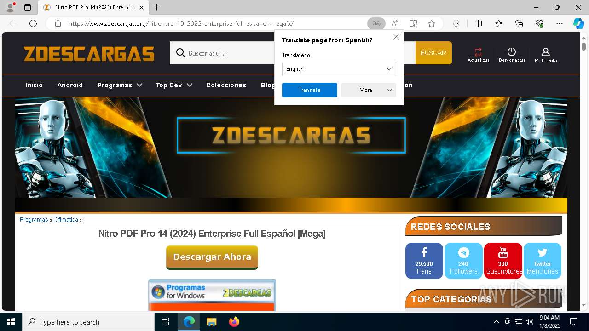Open the Collections icon
The height and width of the screenshot is (331, 589).
pyautogui.click(x=519, y=23)
